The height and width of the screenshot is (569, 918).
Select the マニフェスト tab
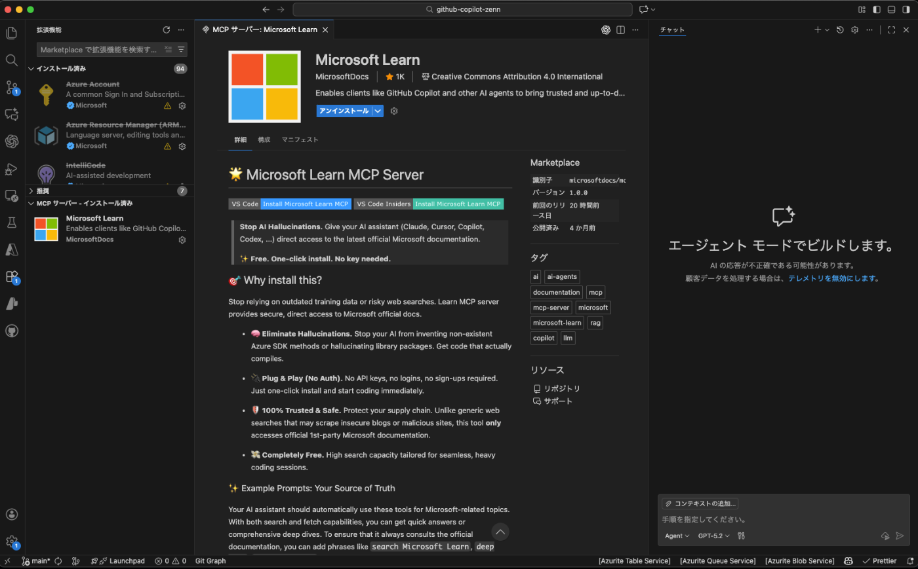pos(300,140)
